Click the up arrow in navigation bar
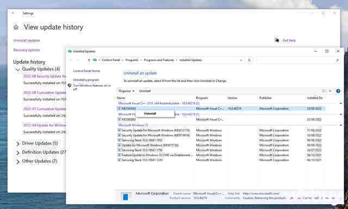Screen dimensions: 348x209 (x=89, y=60)
